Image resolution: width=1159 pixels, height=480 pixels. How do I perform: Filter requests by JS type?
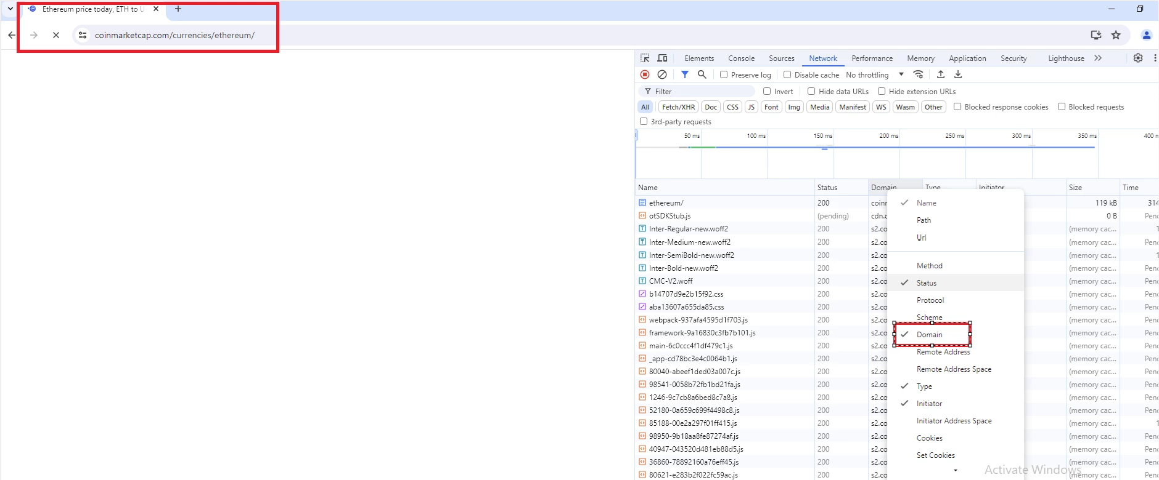coord(751,106)
